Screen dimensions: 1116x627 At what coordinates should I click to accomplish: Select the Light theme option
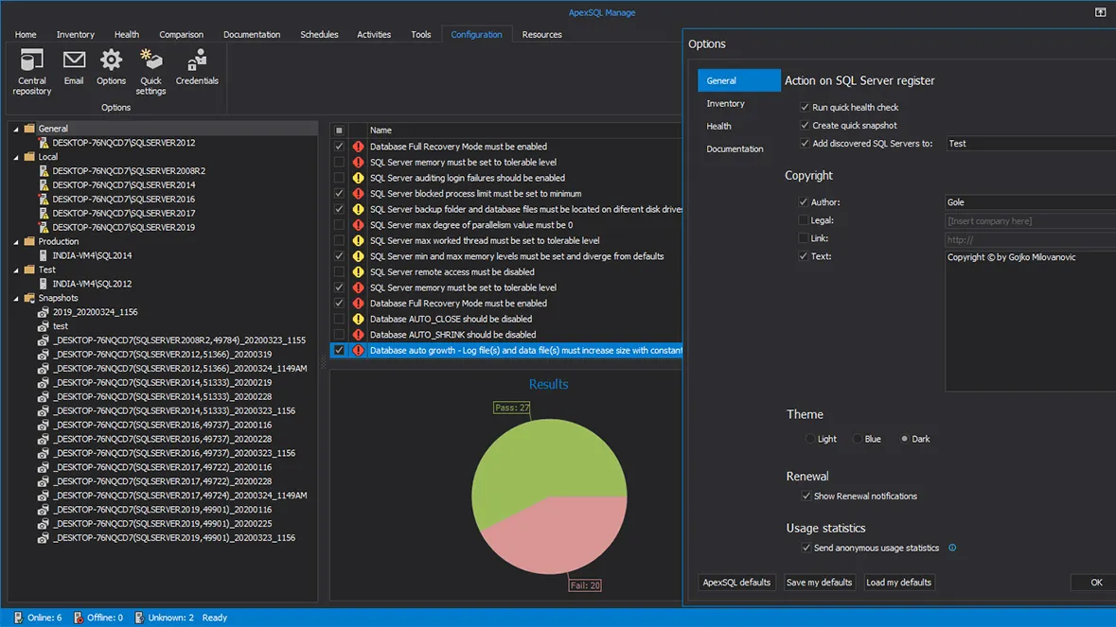[x=810, y=439]
